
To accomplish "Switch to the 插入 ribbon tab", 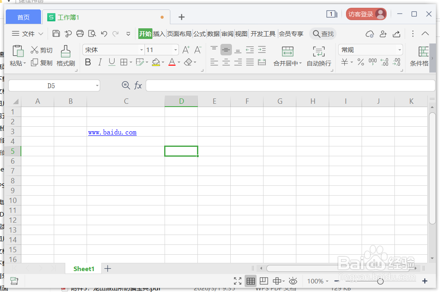I will 159,34.
